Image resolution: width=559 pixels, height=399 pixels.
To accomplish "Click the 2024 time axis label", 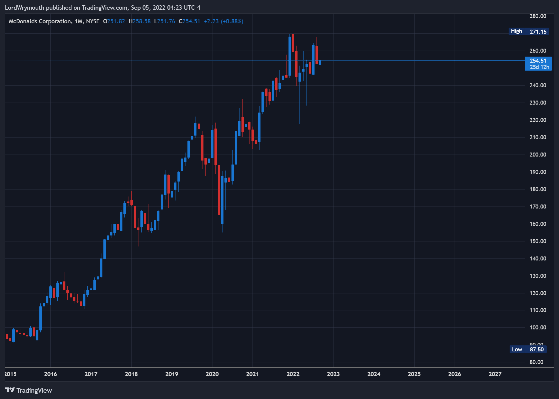I will pos(374,374).
